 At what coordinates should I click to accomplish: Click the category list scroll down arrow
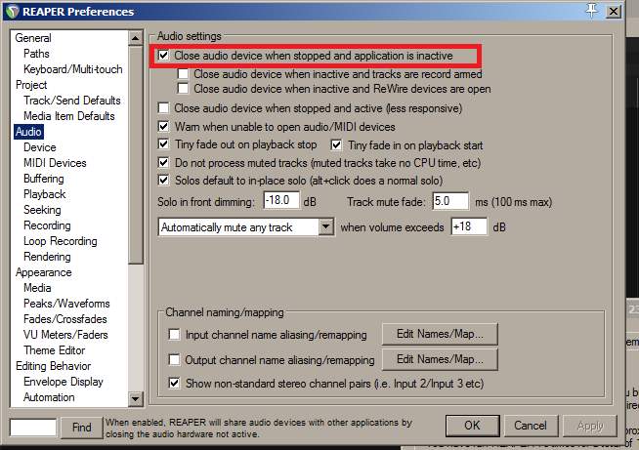click(135, 398)
